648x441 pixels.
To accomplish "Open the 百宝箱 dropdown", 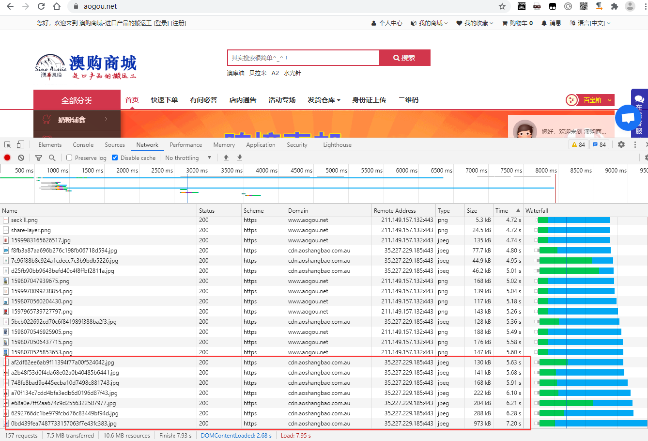I will 590,100.
